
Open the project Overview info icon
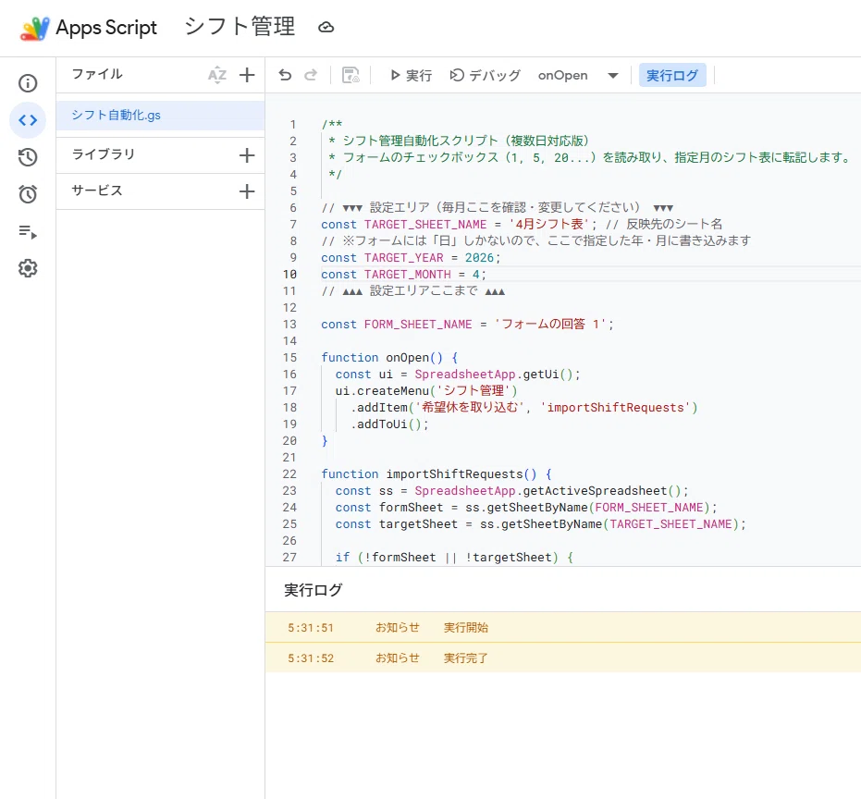click(28, 83)
